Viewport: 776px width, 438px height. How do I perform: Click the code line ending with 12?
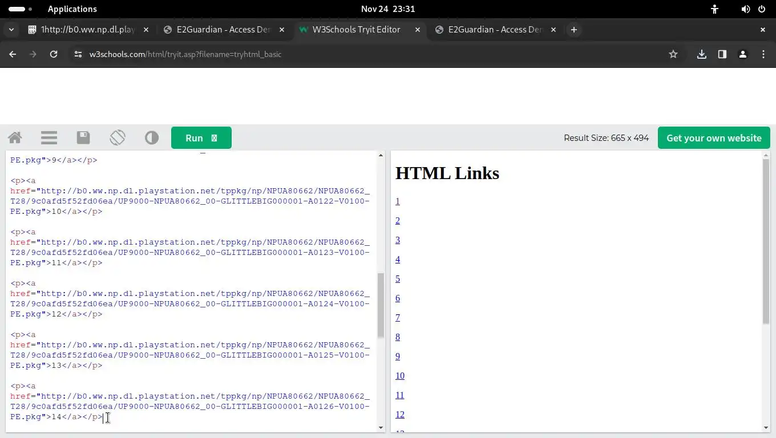pos(56,314)
